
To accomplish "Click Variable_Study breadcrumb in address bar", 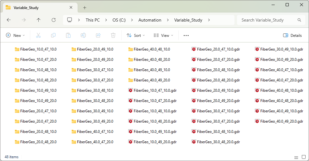I will point(188,20).
